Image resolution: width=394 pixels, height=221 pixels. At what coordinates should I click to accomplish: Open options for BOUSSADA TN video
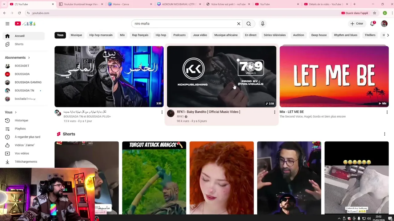coord(162,112)
